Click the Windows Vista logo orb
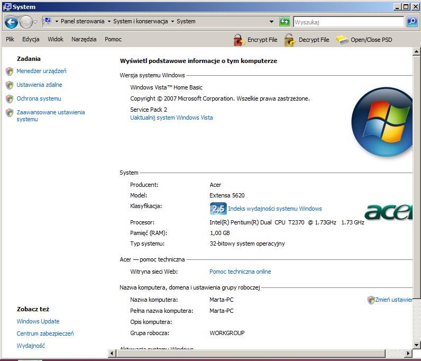 tap(382, 122)
